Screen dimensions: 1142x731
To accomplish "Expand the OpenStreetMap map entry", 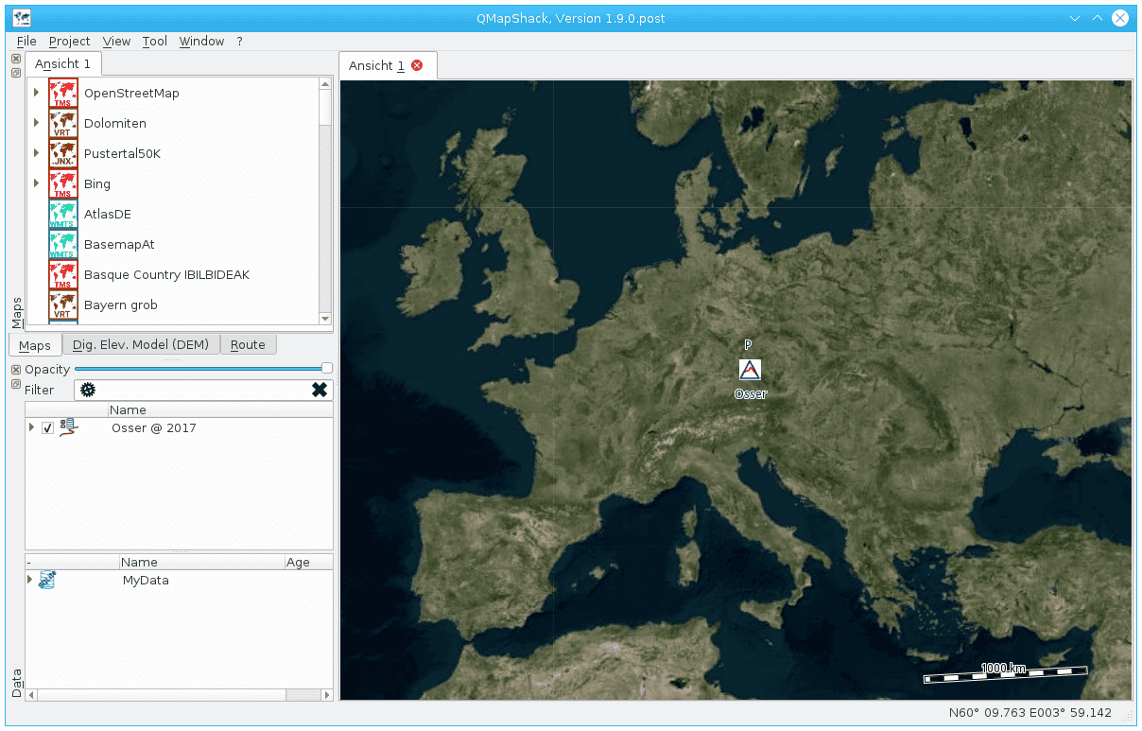I will coord(36,93).
